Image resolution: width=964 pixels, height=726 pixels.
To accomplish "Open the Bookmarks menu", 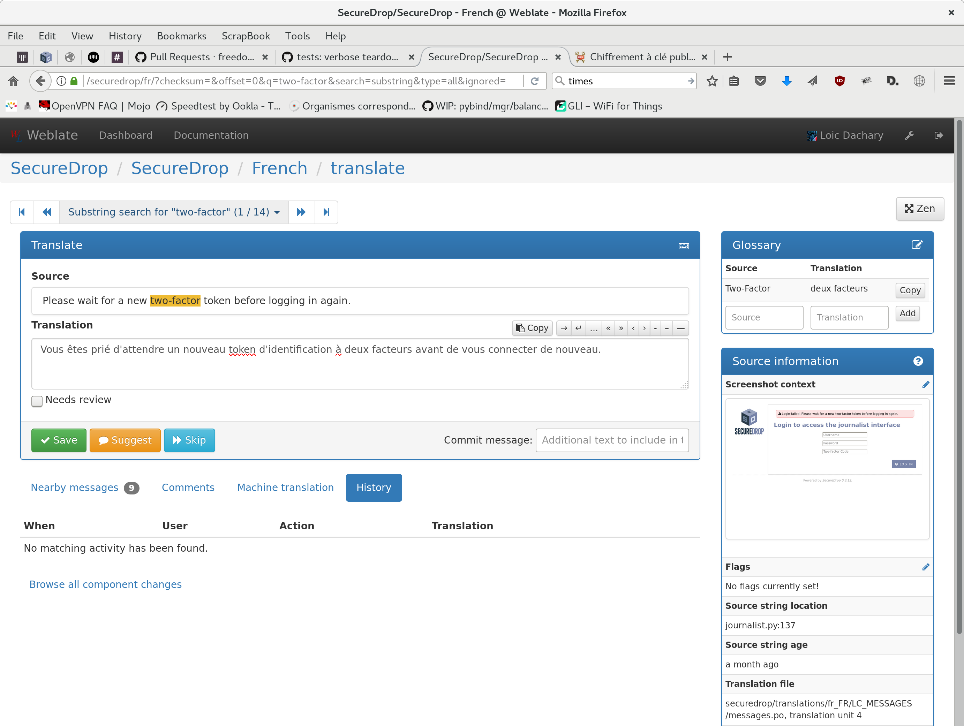I will [181, 36].
